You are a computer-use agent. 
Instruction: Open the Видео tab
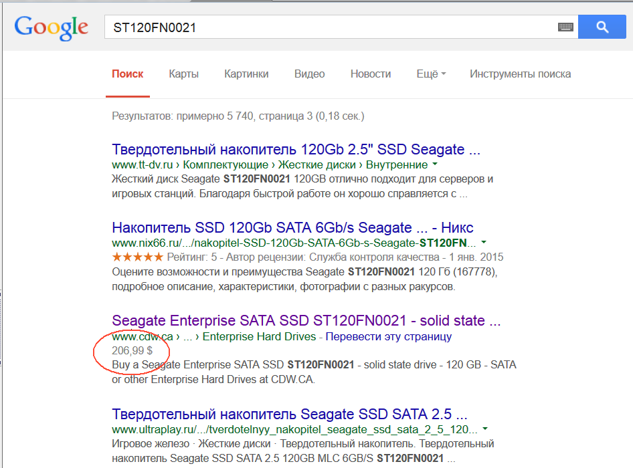tap(309, 74)
